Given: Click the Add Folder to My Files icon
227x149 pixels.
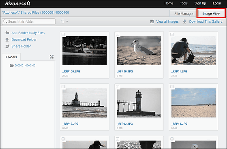Looking at the screenshot, I should pyautogui.click(x=7, y=33).
